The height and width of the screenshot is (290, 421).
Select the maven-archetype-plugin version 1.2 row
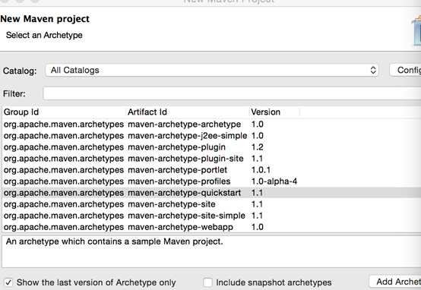pyautogui.click(x=211, y=147)
